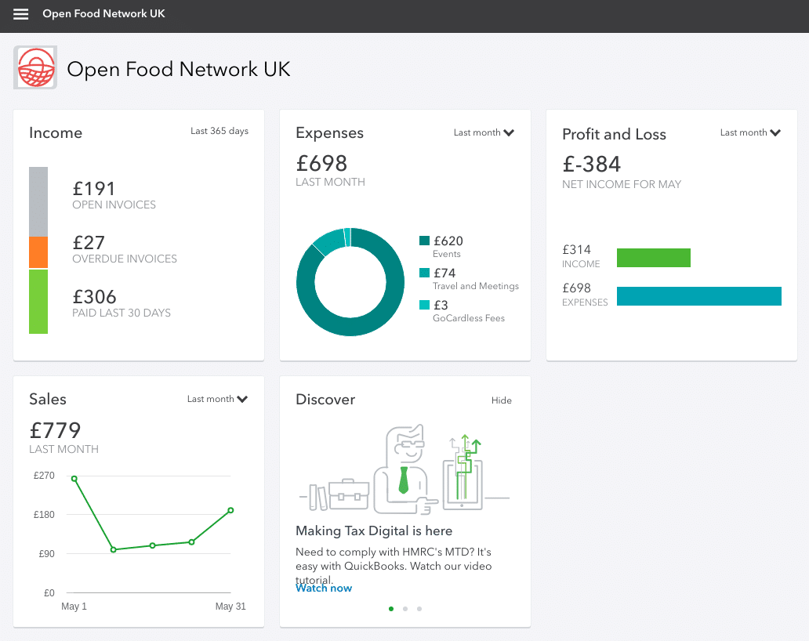809x641 pixels.
Task: Click the Watch now link
Action: coord(323,588)
